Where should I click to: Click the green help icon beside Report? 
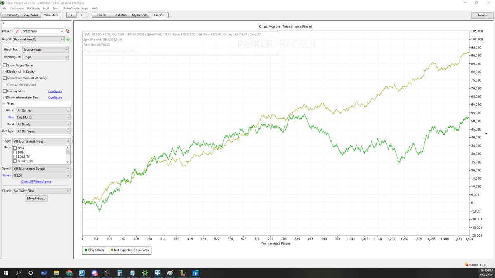click(x=68, y=40)
